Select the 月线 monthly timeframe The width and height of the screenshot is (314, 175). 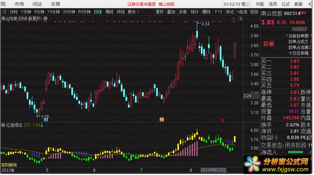click(121, 12)
